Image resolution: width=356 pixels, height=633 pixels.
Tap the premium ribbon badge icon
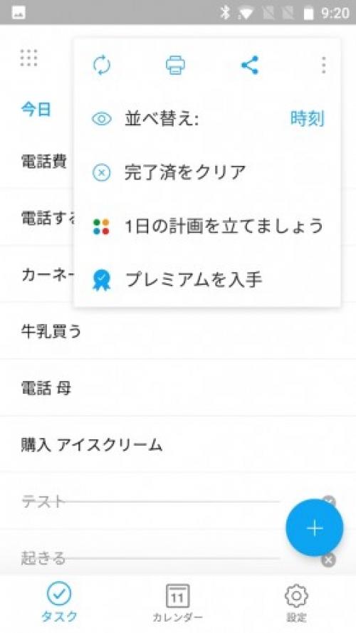101,280
